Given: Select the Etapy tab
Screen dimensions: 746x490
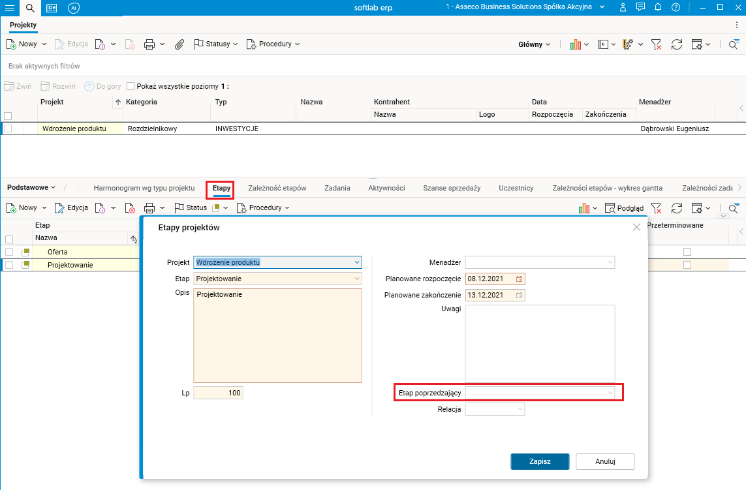Looking at the screenshot, I should [x=222, y=188].
